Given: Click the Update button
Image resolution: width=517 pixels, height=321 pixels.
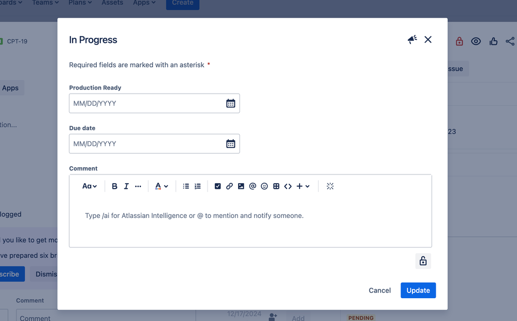Looking at the screenshot, I should click(418, 290).
